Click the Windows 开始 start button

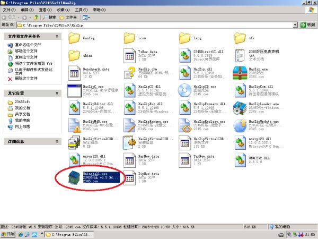10,234
